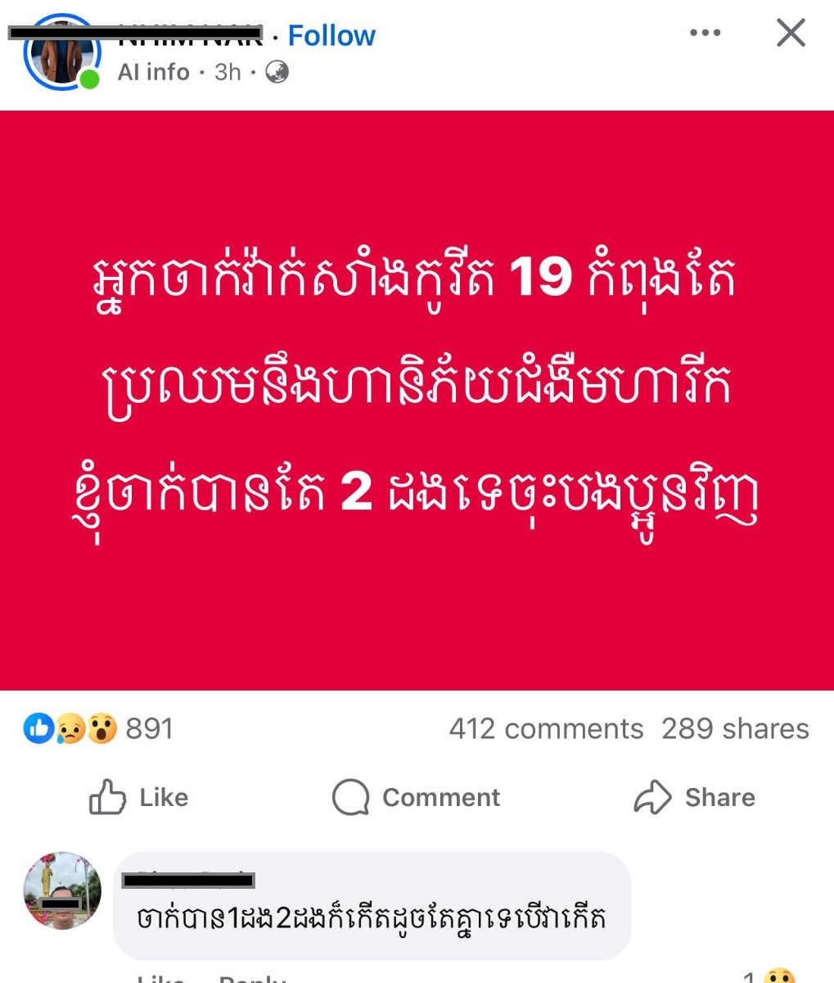Image resolution: width=834 pixels, height=983 pixels.
Task: Click the wow surprised reaction emoji
Action: tap(101, 728)
